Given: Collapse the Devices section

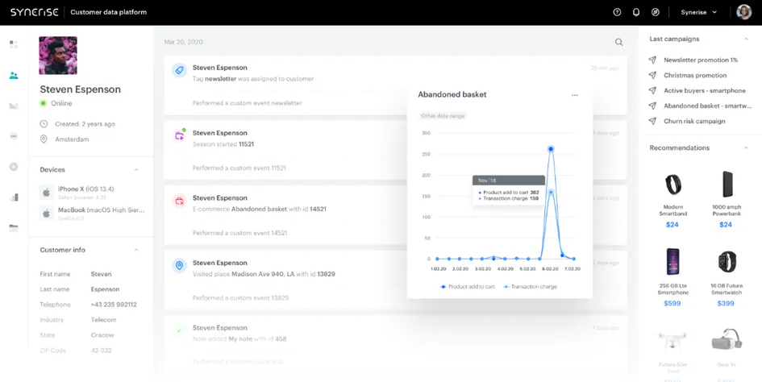Looking at the screenshot, I should pyautogui.click(x=136, y=169).
